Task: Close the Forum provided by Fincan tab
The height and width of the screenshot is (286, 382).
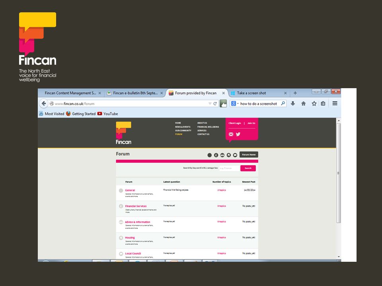Action: pos(223,93)
